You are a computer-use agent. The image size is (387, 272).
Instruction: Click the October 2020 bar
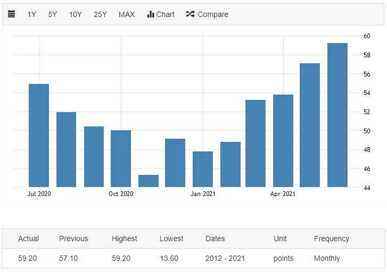(121, 158)
